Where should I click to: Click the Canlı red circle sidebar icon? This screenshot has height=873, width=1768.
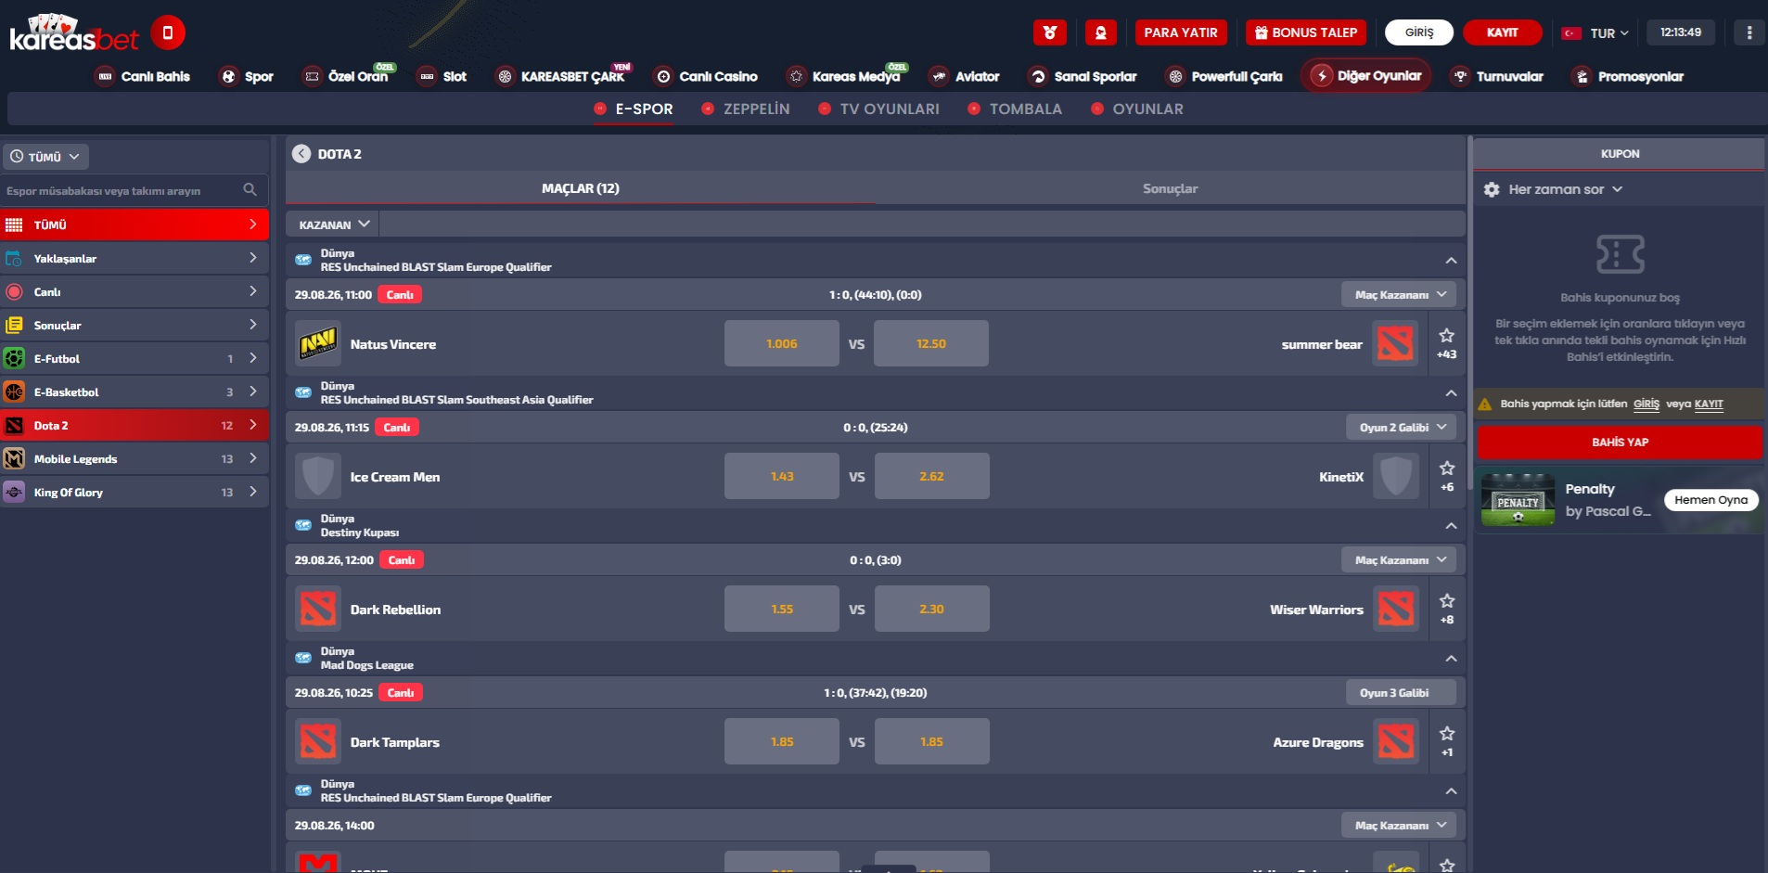pyautogui.click(x=14, y=291)
